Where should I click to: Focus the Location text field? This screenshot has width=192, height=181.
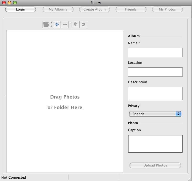tap(155, 72)
